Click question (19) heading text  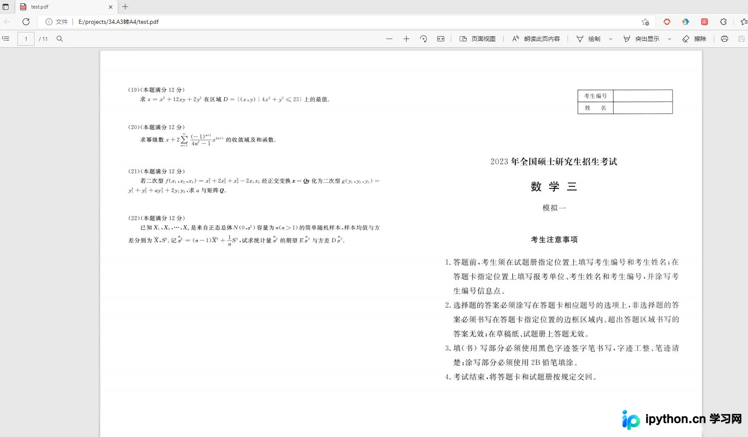coord(156,90)
